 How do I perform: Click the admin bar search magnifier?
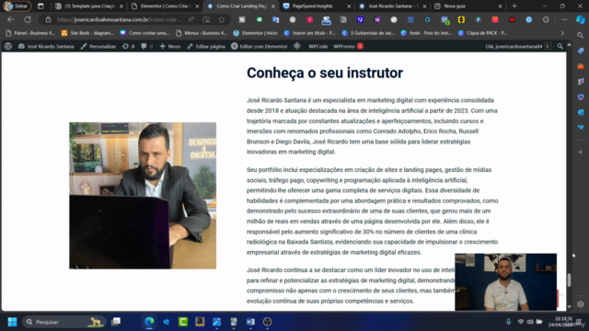point(560,46)
